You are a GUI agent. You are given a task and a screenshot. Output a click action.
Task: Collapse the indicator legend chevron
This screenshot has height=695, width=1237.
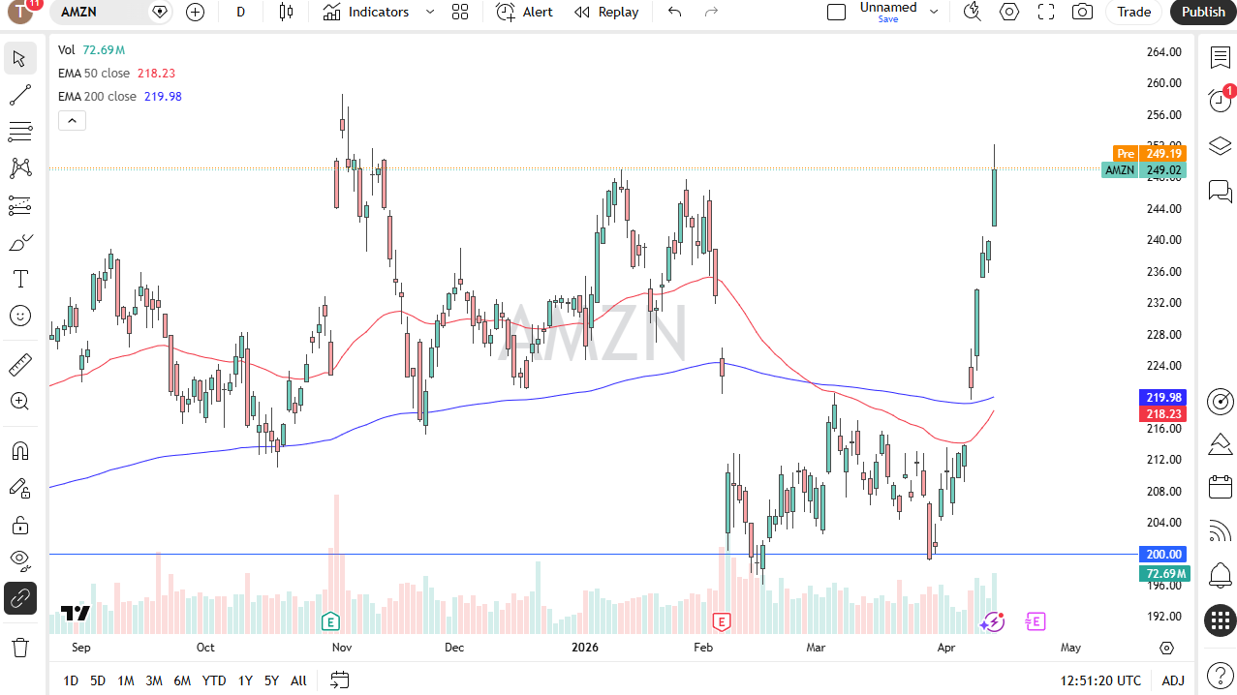pos(72,121)
